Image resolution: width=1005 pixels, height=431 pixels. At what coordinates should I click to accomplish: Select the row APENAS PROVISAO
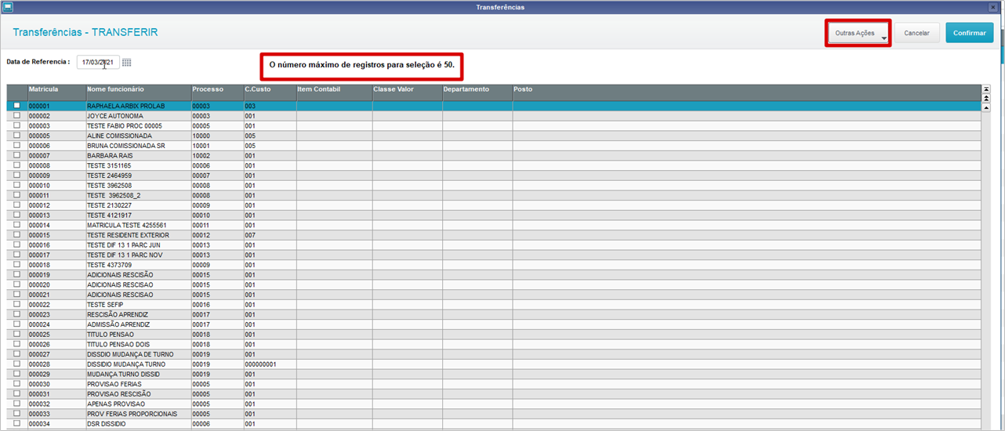[494, 404]
